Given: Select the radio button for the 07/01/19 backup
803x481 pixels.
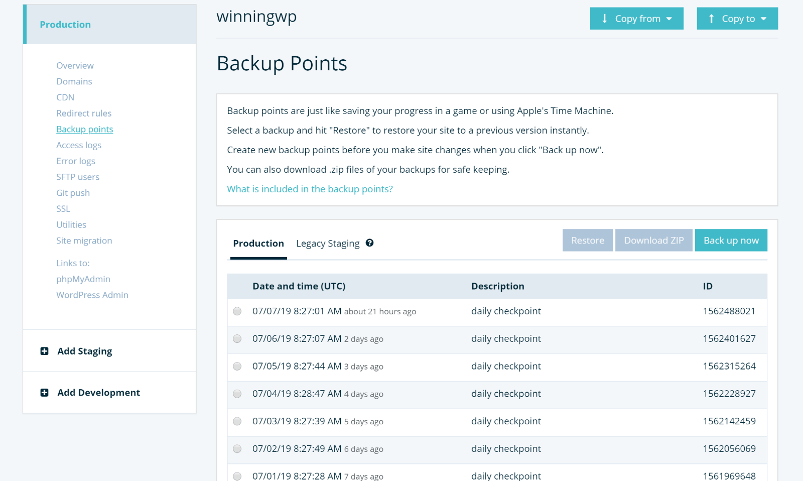Looking at the screenshot, I should [237, 475].
